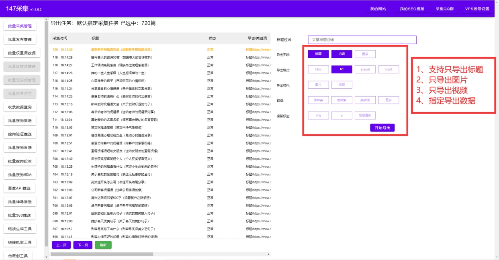Open 百度API推送 in the sidebar
The width and height of the screenshot is (499, 260).
20,188
